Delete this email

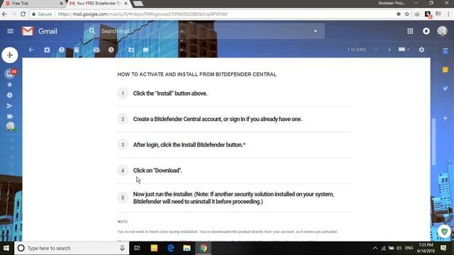pyautogui.click(x=76, y=50)
